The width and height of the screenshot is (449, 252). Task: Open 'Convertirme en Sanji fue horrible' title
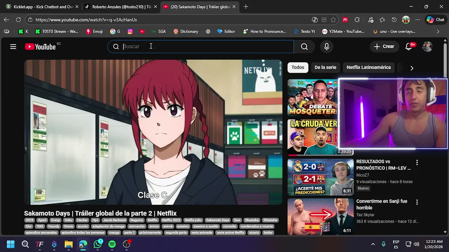point(382,204)
